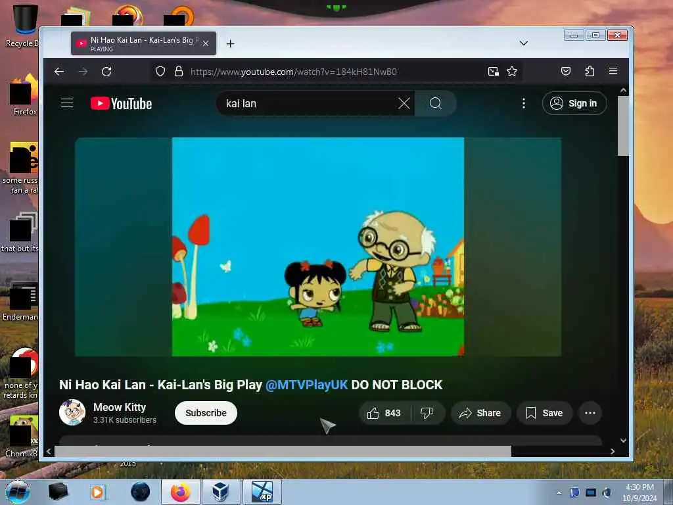Show hidden system tray icons
The width and height of the screenshot is (673, 505).
tap(559, 493)
